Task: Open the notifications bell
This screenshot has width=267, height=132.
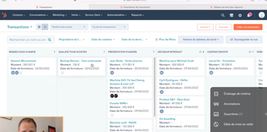Action: [248, 15]
